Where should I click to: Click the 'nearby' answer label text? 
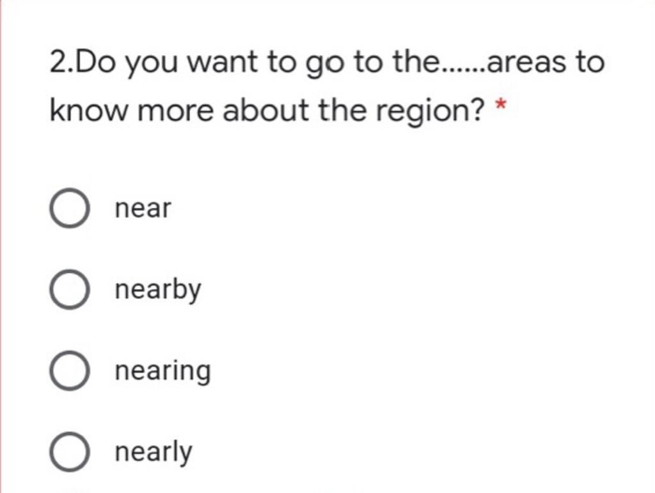(x=157, y=290)
